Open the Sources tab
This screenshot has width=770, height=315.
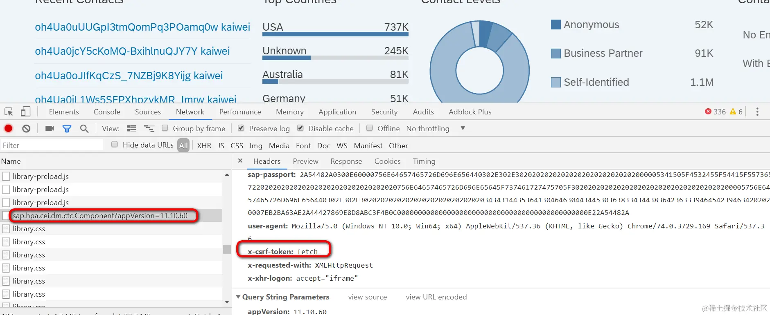(x=148, y=112)
